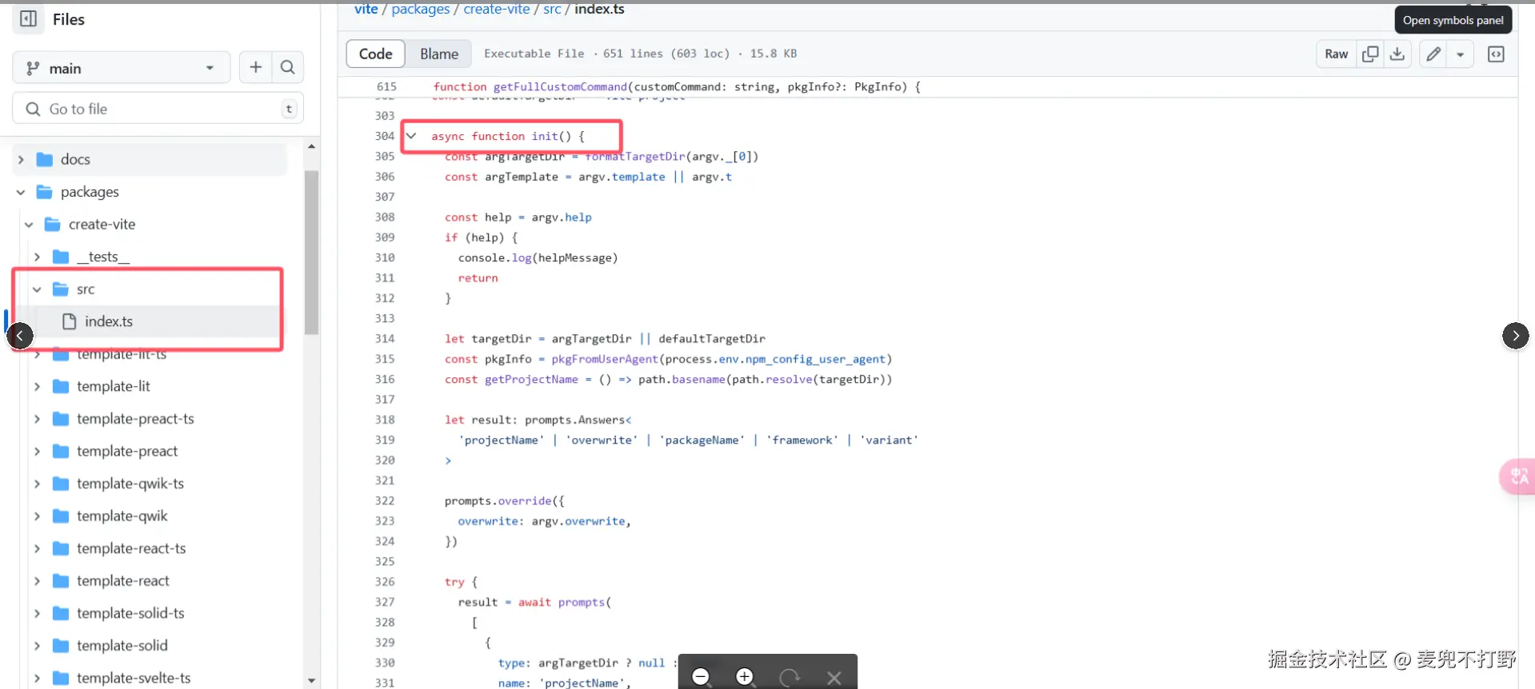The image size is (1535, 689).
Task: Click the sticky header line number 615
Action: point(386,86)
